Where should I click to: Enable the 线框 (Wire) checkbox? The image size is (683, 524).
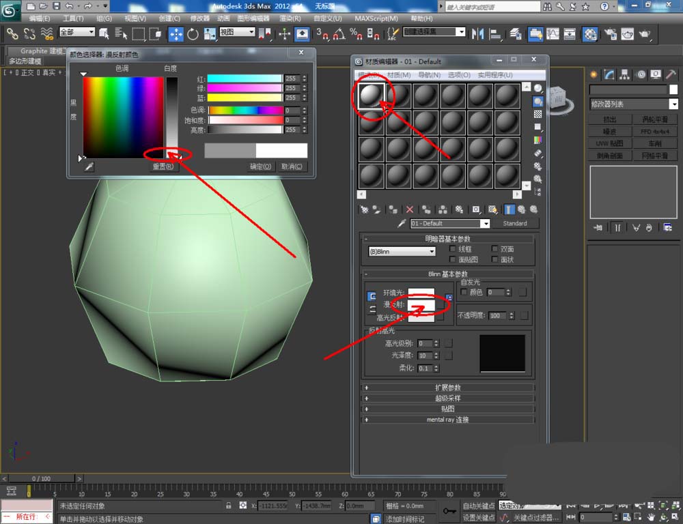(452, 249)
